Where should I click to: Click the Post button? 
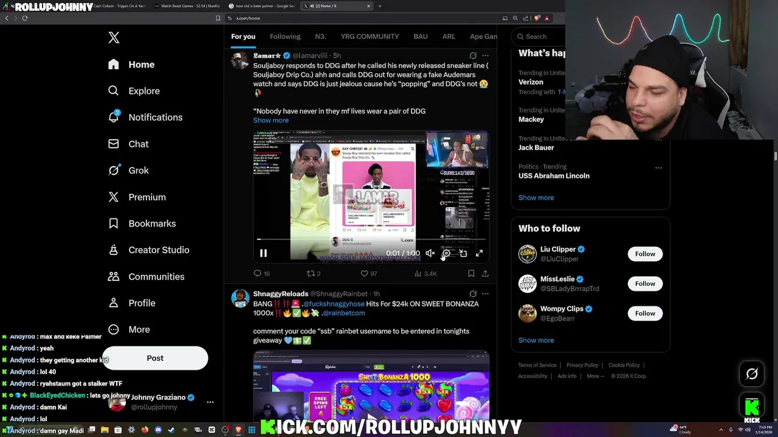155,358
